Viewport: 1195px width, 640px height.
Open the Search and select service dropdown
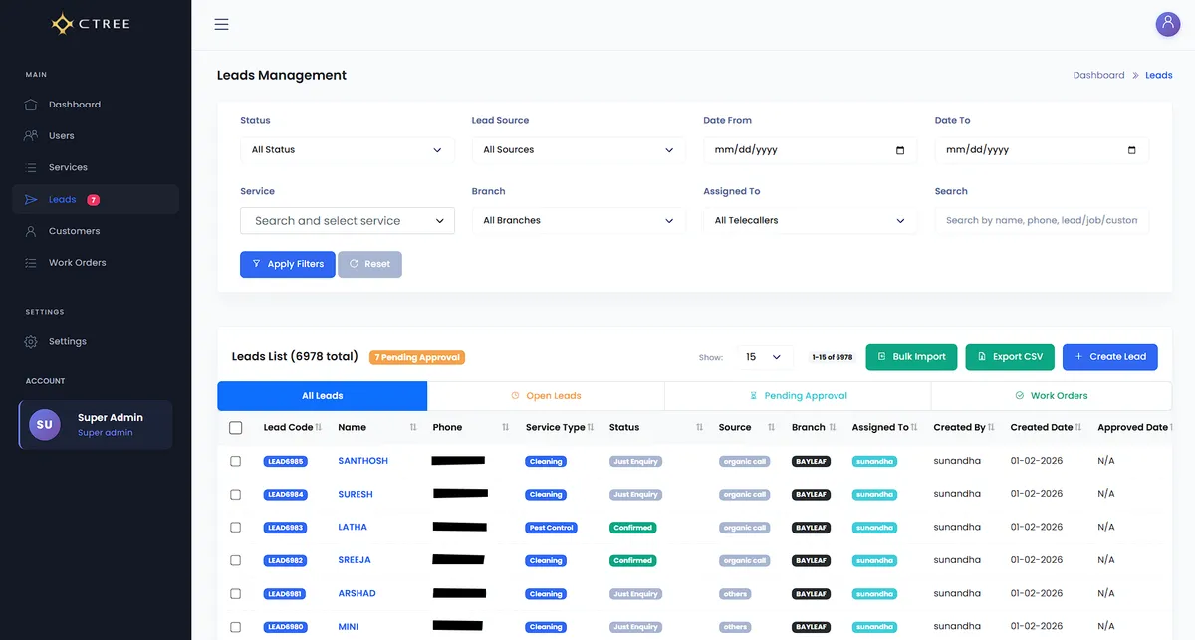coord(348,220)
